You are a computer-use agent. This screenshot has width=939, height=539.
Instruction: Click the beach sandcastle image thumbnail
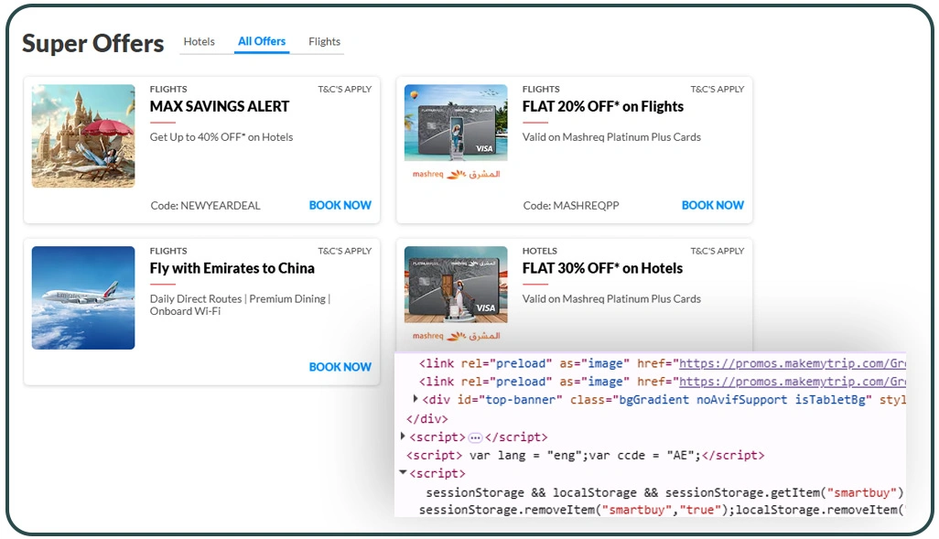coord(83,135)
